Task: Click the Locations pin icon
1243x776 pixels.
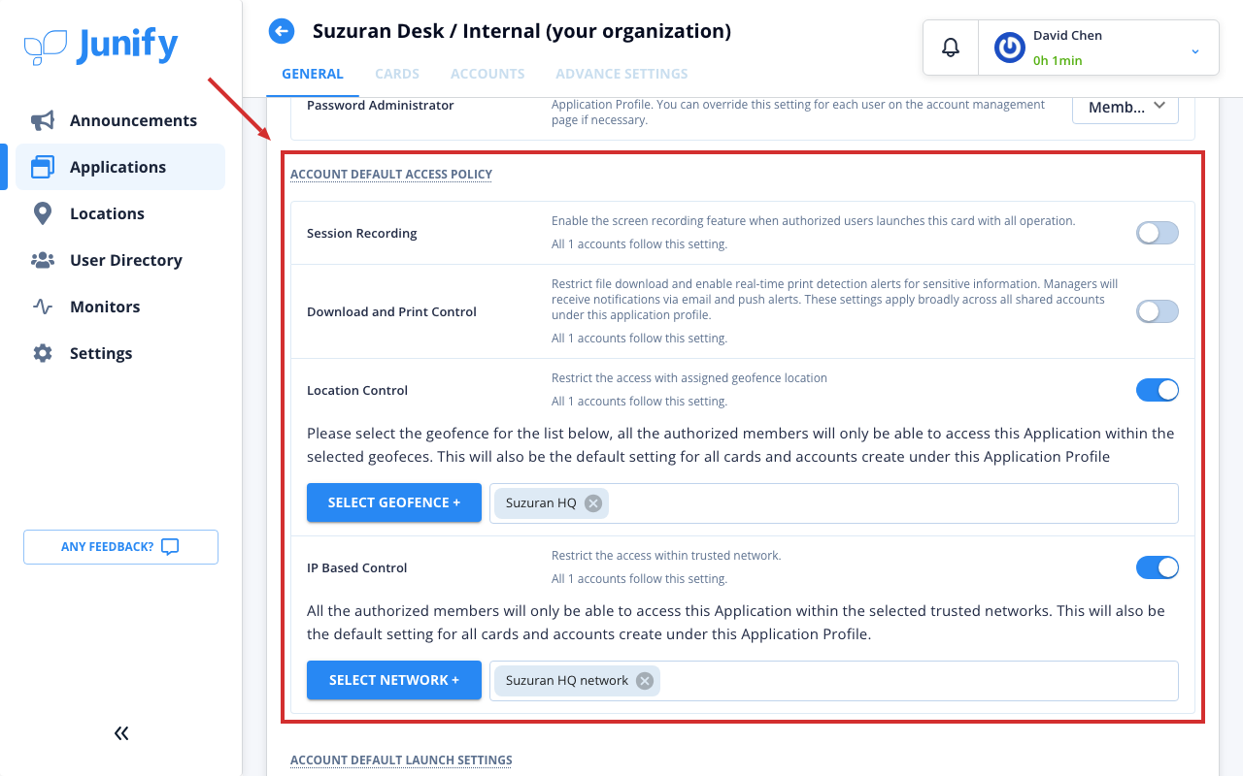Action: click(43, 213)
